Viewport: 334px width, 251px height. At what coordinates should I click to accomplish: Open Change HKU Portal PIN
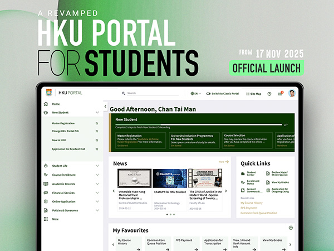pyautogui.click(x=65, y=131)
